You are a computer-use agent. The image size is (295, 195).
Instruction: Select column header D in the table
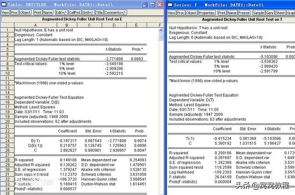point(113,25)
